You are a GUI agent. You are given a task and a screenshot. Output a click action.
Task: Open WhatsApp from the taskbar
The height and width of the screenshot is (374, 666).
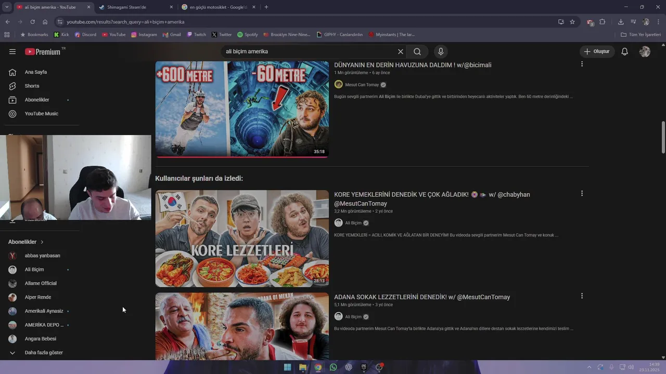pos(333,367)
